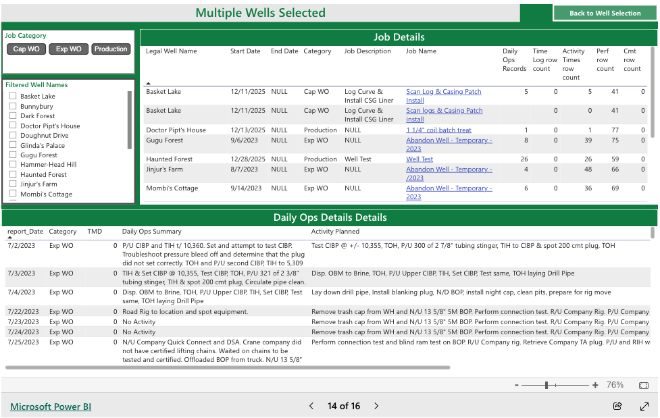Click the zoom in plus icon
Screen dimensions: 660x418
click(595, 385)
